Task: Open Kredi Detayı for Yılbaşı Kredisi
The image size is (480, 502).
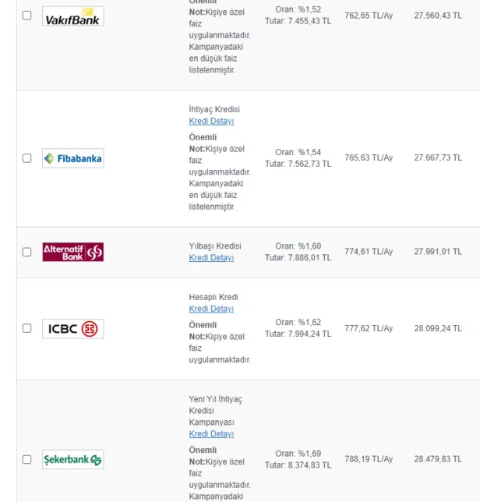Action: click(x=211, y=258)
